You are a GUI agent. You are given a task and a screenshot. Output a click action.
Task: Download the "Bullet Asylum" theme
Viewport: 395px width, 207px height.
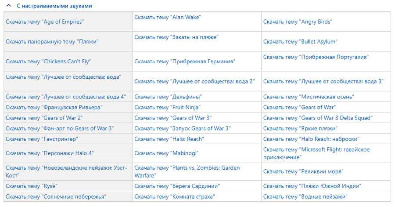300,41
